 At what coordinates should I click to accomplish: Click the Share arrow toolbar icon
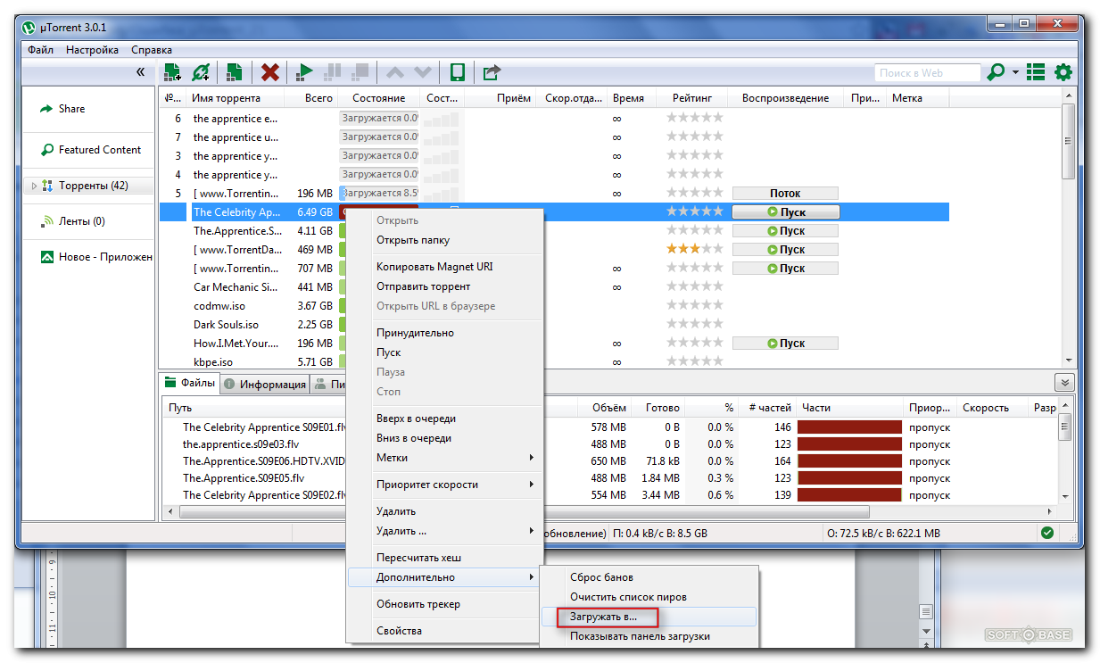pyautogui.click(x=492, y=72)
